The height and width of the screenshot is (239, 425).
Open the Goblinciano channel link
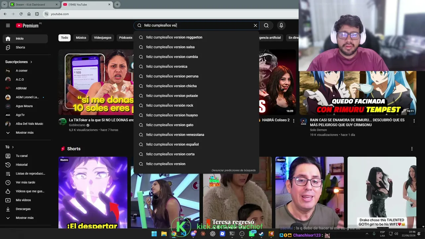point(77,125)
